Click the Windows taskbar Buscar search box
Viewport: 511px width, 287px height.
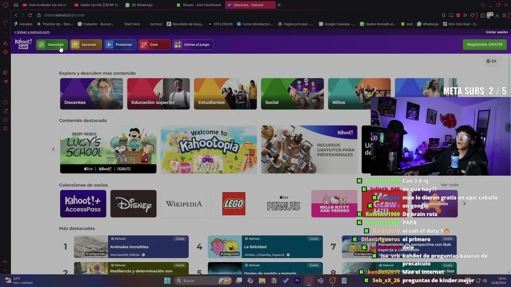[x=203, y=281]
